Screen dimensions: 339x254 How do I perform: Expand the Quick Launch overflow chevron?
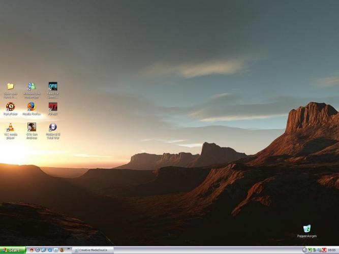68,249
